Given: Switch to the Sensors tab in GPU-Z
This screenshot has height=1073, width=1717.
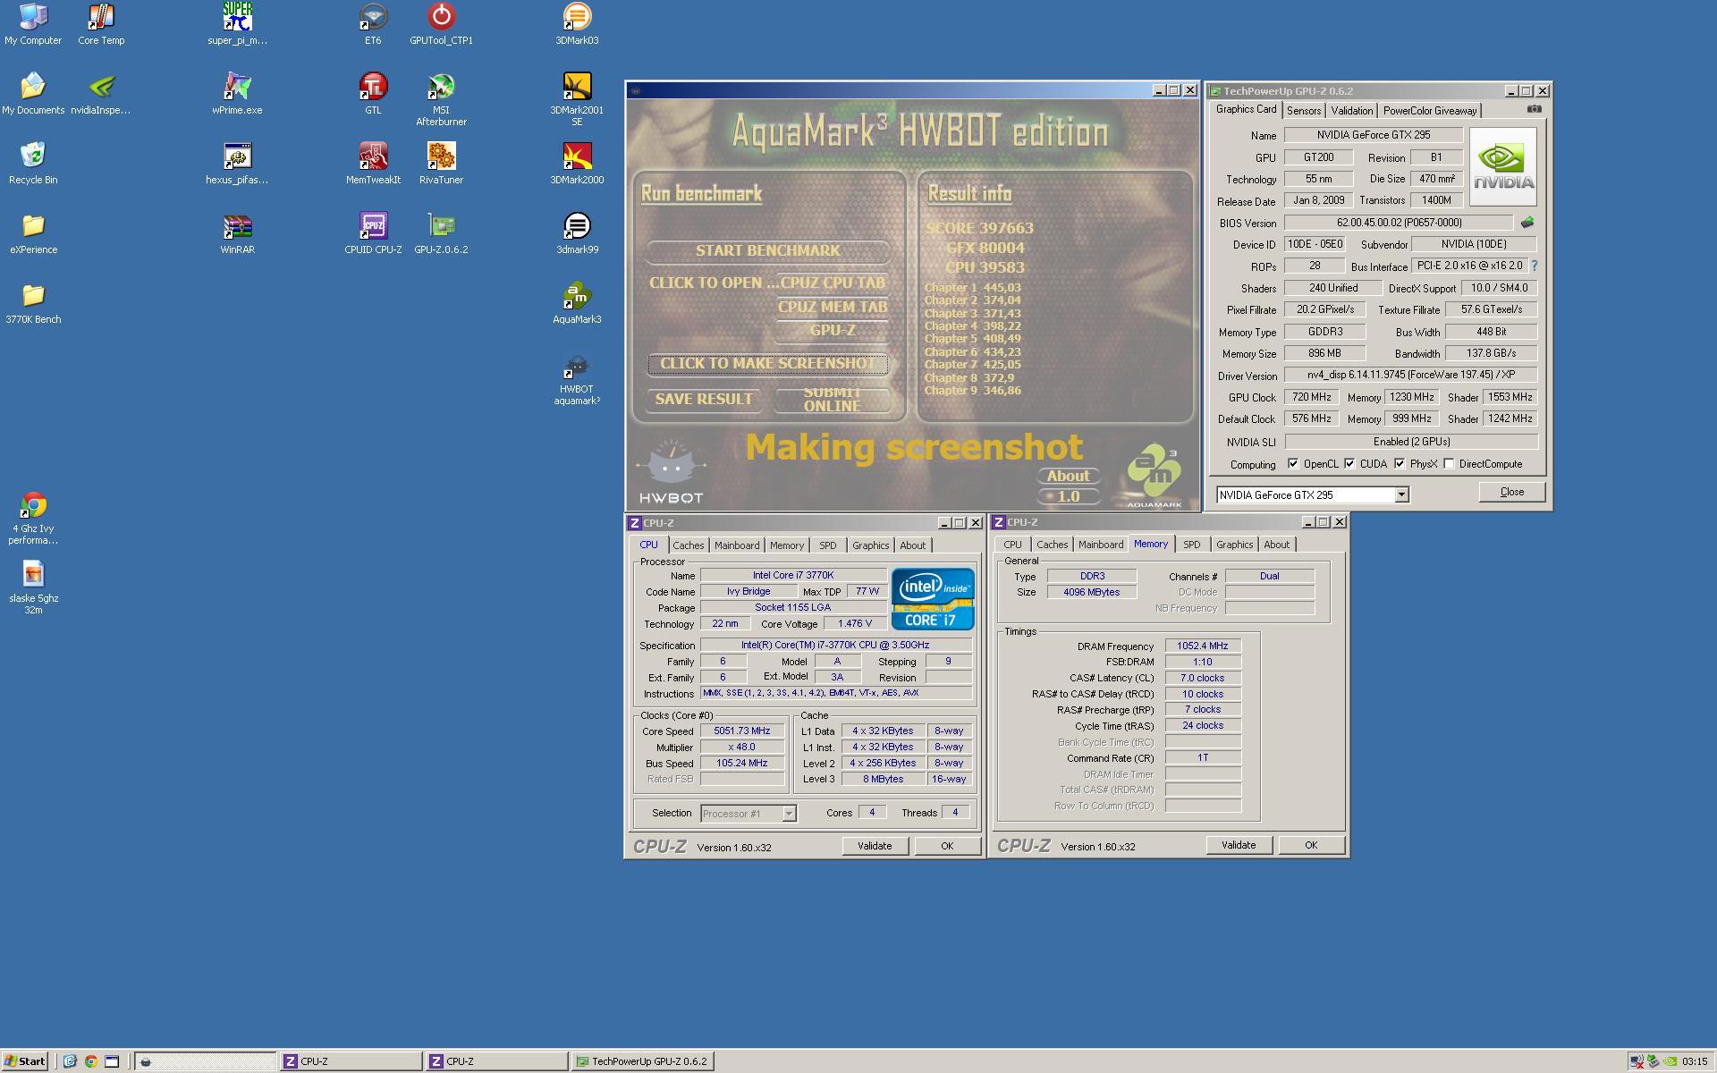Looking at the screenshot, I should 1303,111.
